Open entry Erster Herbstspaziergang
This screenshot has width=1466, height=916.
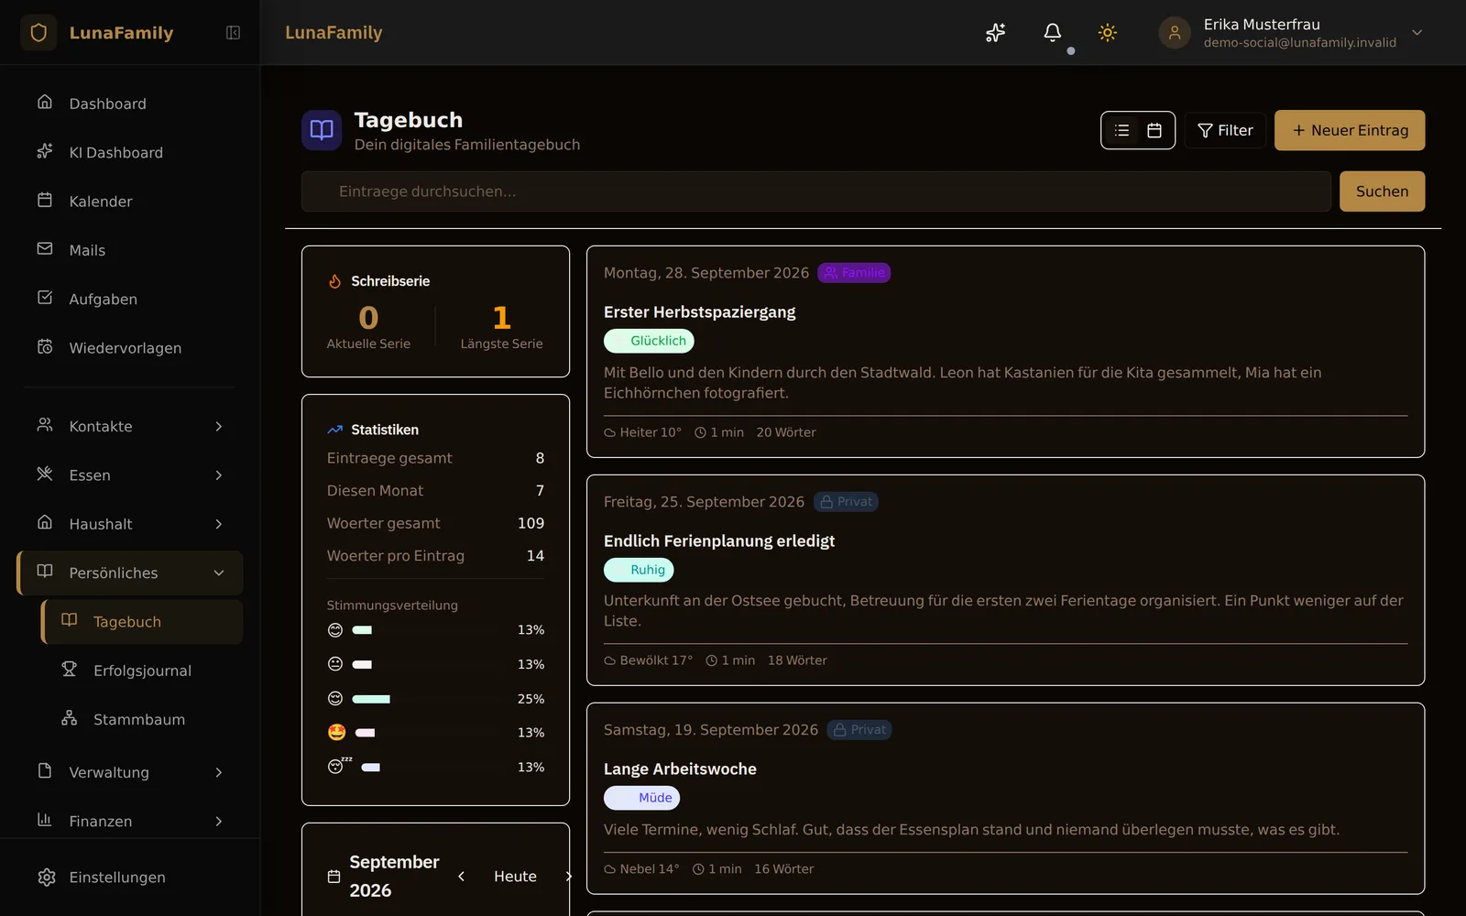point(699,312)
